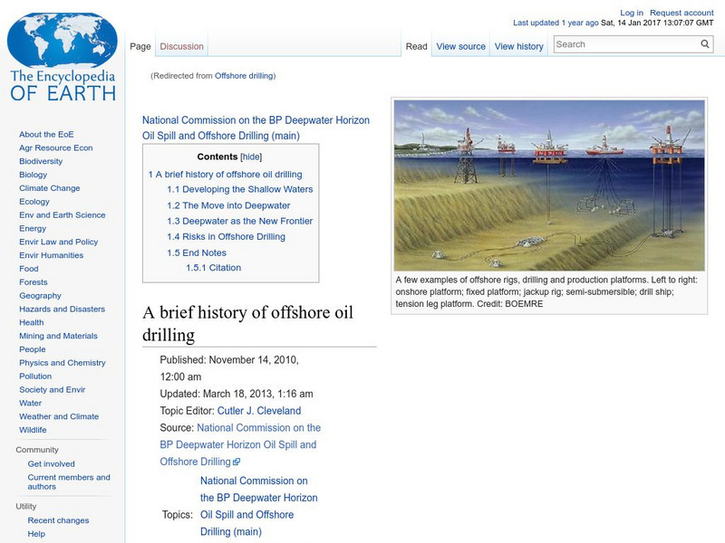725x543 pixels.
Task: Open the Source National Commission external link
Action: coord(240,444)
